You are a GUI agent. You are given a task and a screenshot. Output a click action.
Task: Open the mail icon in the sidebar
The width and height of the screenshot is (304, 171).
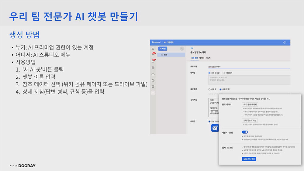(153, 61)
